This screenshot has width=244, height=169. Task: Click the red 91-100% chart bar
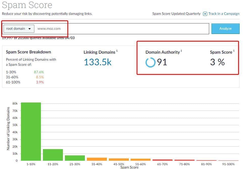pos(228,160)
